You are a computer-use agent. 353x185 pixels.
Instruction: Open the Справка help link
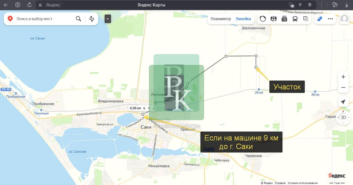click(x=280, y=183)
